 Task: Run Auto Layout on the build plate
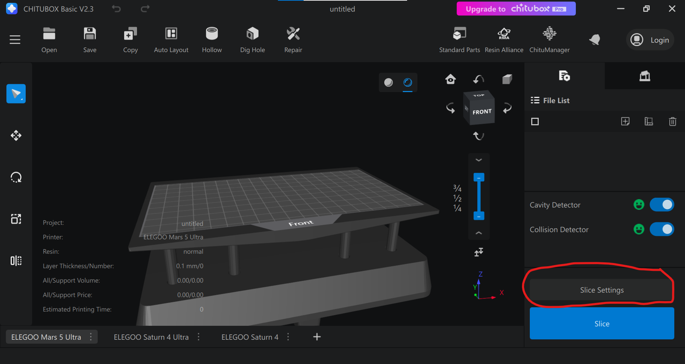171,34
